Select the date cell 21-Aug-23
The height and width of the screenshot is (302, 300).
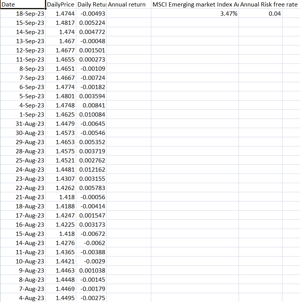pyautogui.click(x=22, y=197)
